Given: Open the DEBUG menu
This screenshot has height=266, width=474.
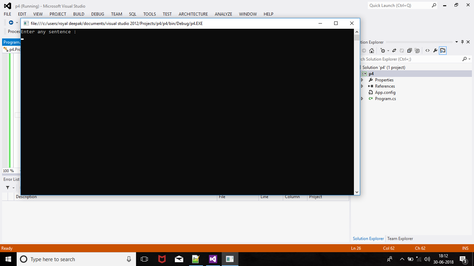Looking at the screenshot, I should point(98,14).
